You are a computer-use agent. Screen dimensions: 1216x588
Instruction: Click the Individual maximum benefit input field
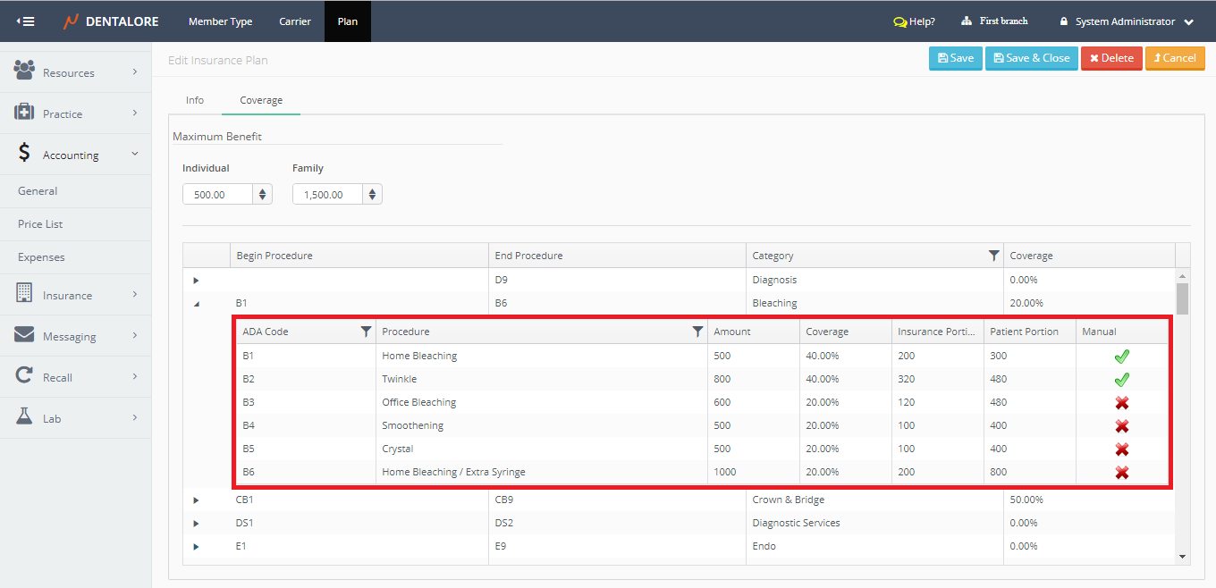217,194
